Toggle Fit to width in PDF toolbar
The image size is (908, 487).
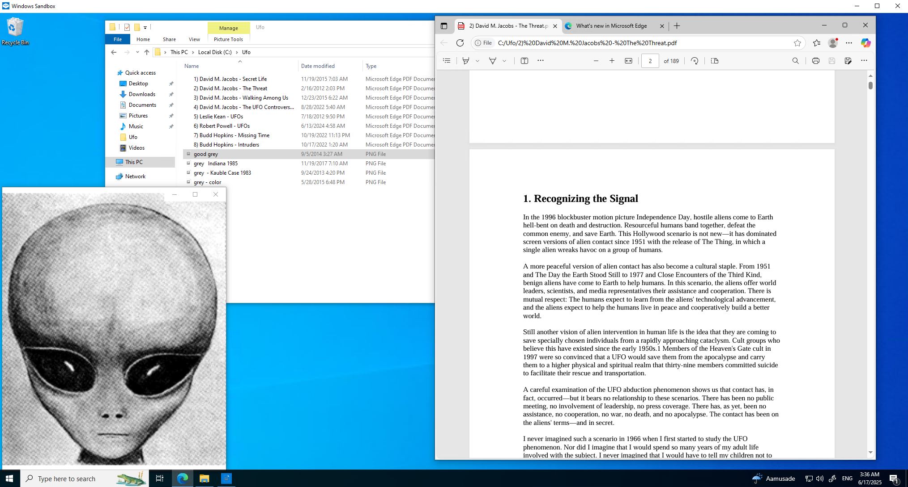click(x=628, y=61)
